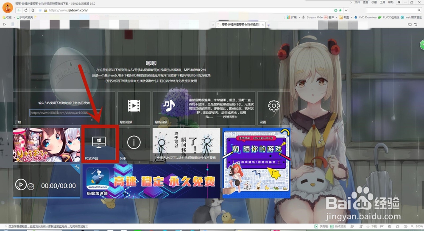The width and height of the screenshot is (424, 231).
Task: Open the 收藏 favorites bookmark button
Action: [7, 17]
